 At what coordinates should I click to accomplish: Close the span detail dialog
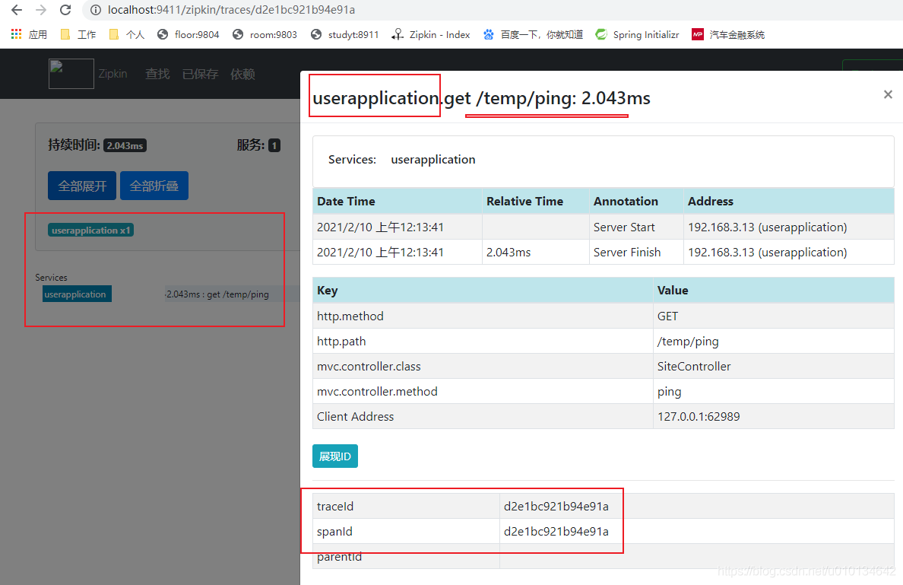pyautogui.click(x=888, y=94)
